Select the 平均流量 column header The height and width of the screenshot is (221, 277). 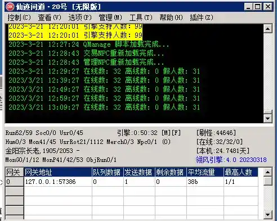click(205, 172)
